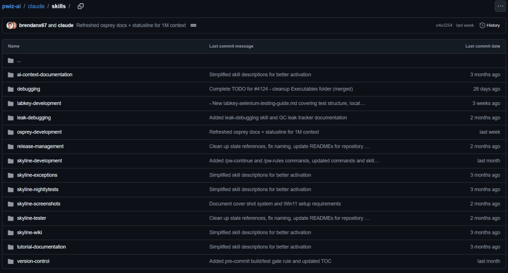Click folder icon for skyline-nightlytests
This screenshot has width=508, height=273.
click(x=11, y=190)
